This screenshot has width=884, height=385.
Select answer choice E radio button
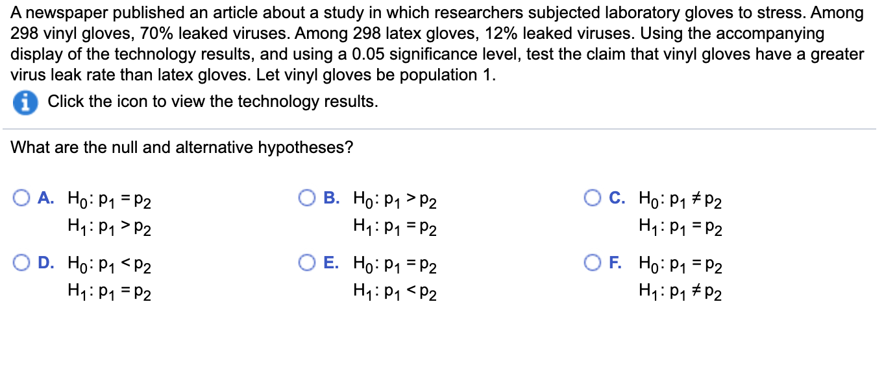point(307,262)
